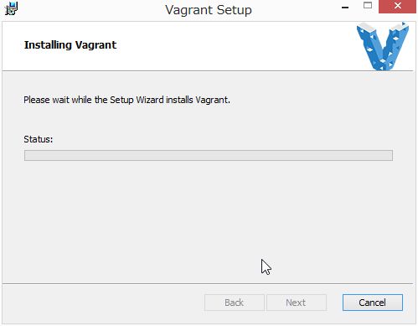Close the Vagrant Setup window
This screenshot has width=418, height=326.
tap(397, 7)
